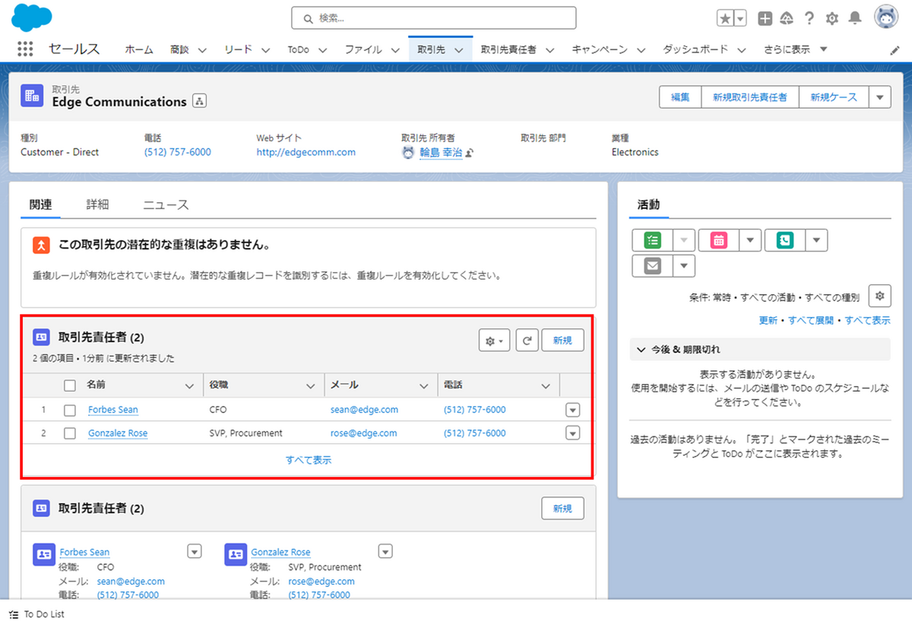Check the Forbes Sean row checkbox
Viewport: 912px width, 628px height.
70,410
